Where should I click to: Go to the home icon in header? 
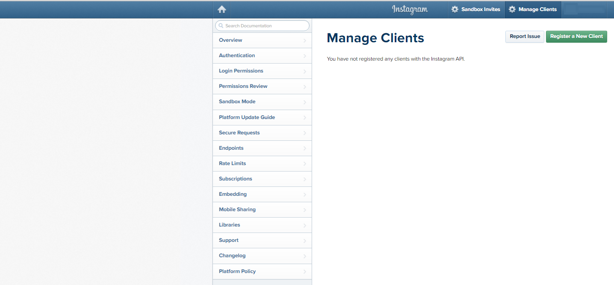point(221,9)
